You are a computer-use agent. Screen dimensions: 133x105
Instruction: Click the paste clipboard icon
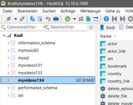[40, 19]
